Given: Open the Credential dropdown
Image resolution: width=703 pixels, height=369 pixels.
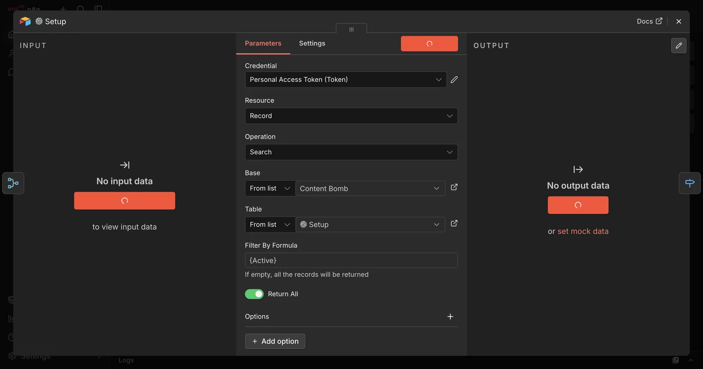Looking at the screenshot, I should (346, 80).
